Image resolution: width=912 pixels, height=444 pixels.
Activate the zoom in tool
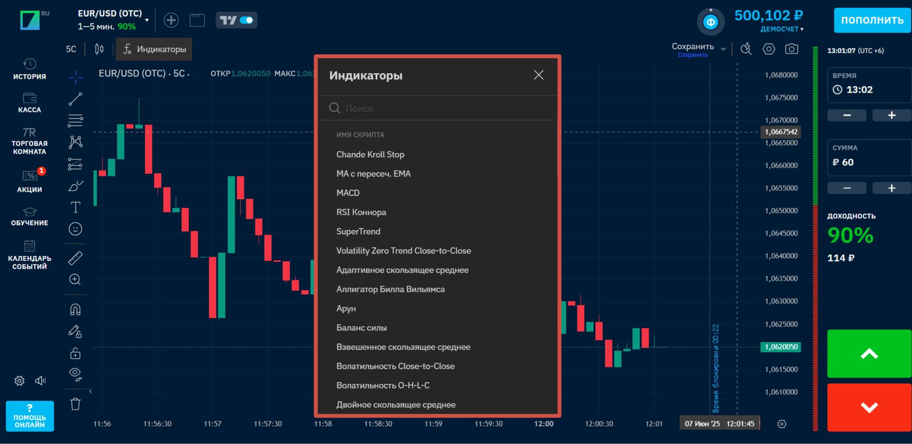pyautogui.click(x=75, y=279)
